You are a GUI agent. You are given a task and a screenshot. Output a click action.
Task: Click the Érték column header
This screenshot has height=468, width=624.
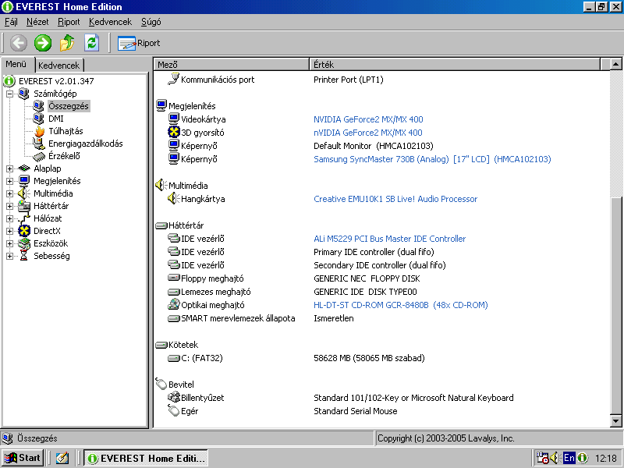click(x=455, y=65)
